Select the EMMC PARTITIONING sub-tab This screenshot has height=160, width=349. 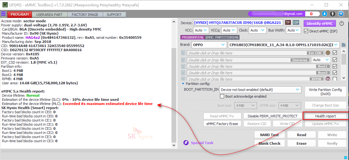click(x=222, y=38)
